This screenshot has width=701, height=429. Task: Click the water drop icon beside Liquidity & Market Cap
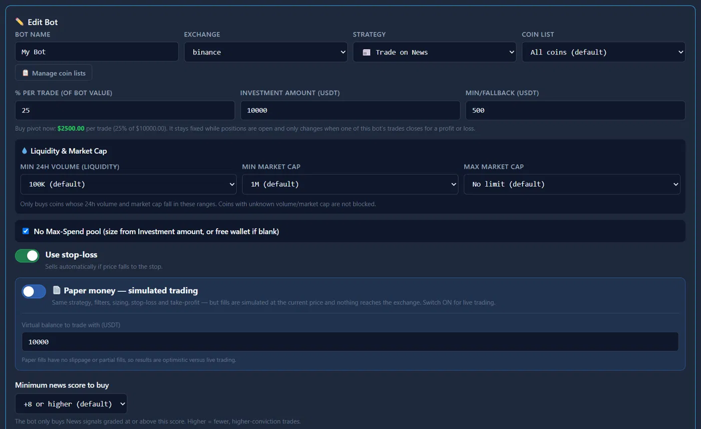coord(24,151)
